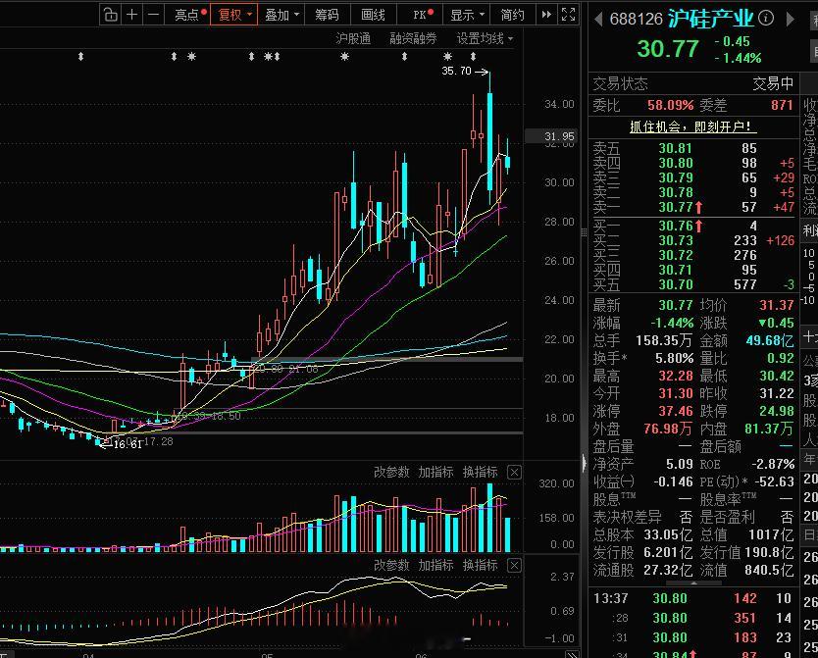The image size is (818, 658).
Task: Select the 画线 drawing tool
Action: [x=373, y=15]
